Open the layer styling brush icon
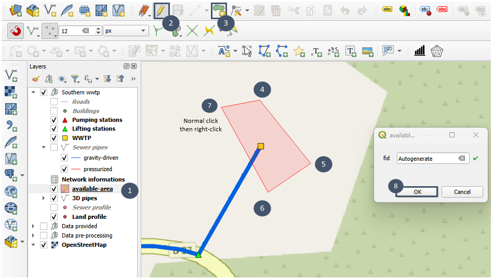 (x=35, y=79)
